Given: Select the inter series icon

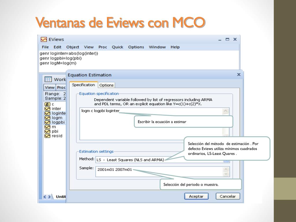Looking at the screenshot, I should click(x=47, y=109).
